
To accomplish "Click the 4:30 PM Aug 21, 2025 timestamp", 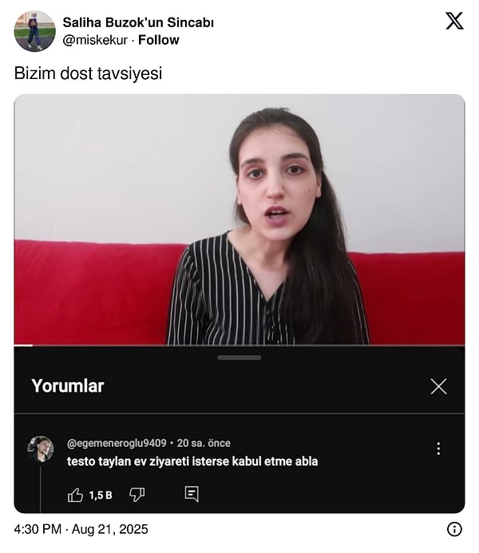I will coord(81,529).
